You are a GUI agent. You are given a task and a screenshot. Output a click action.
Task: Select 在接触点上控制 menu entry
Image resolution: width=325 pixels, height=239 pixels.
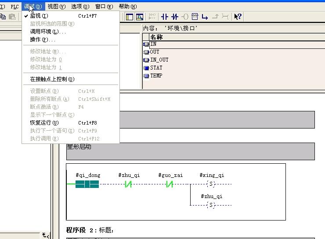click(52, 79)
